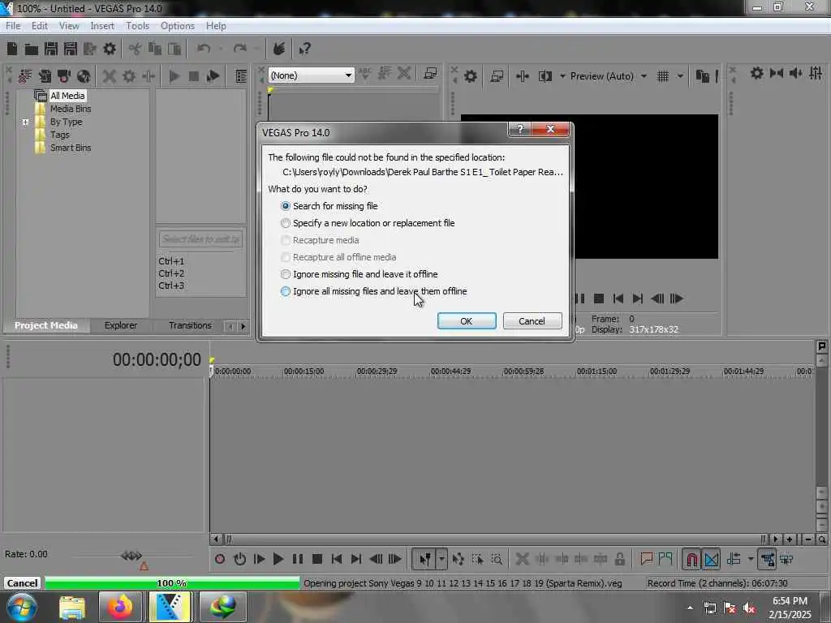Switch to the Explorer tab
The height and width of the screenshot is (623, 831).
pyautogui.click(x=120, y=325)
